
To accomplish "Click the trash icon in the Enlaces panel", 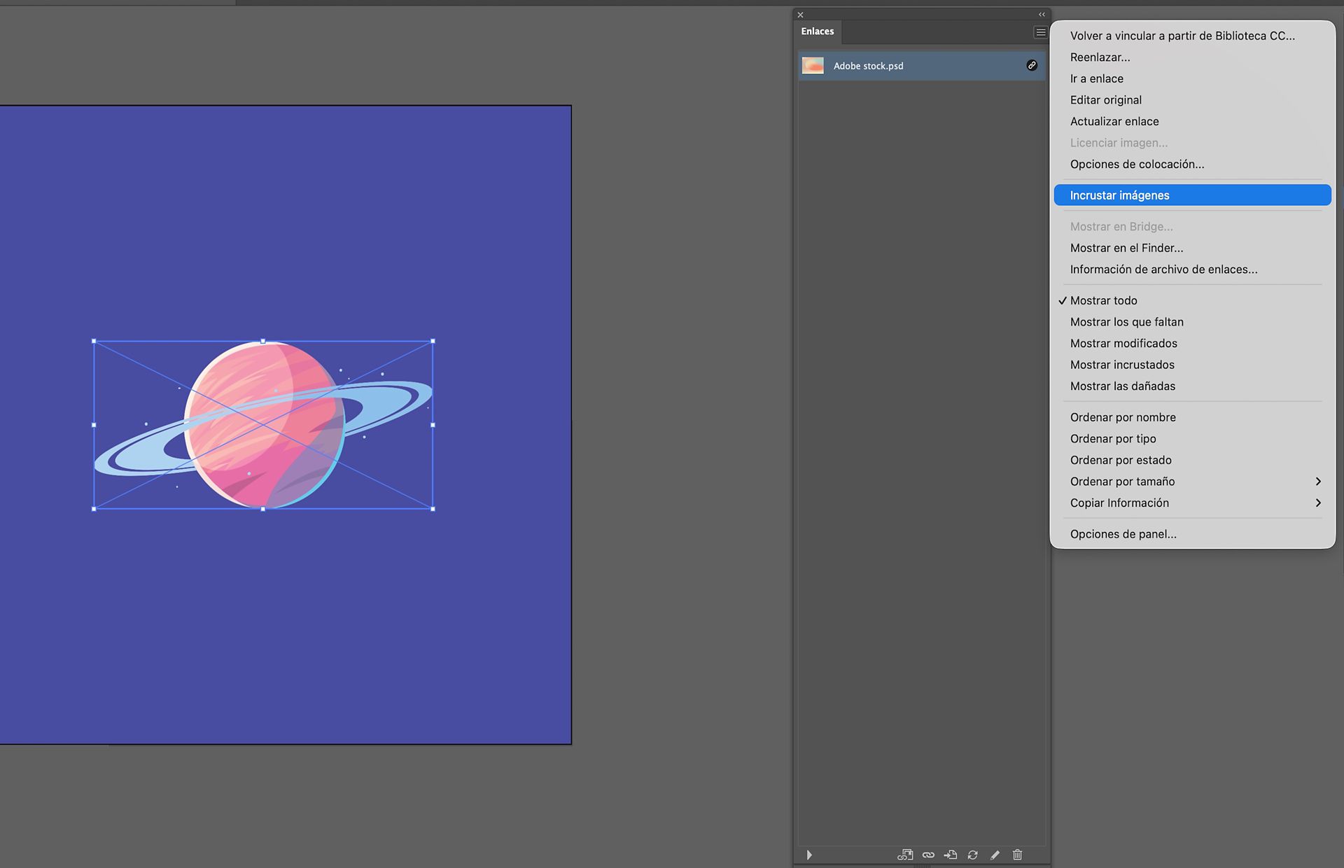I will pos(1017,855).
